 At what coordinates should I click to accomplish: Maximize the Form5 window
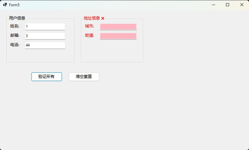[228, 5]
